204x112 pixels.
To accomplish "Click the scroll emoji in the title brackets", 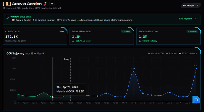I will pyautogui.click(x=7, y=4).
